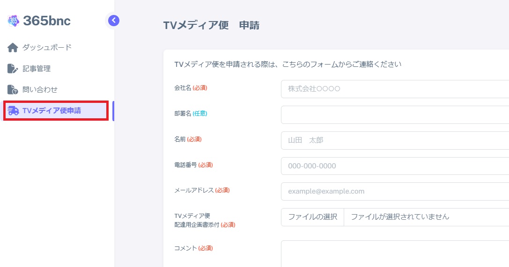509x267 pixels.
Task: Click the 電話番号 input field
Action: (x=394, y=166)
